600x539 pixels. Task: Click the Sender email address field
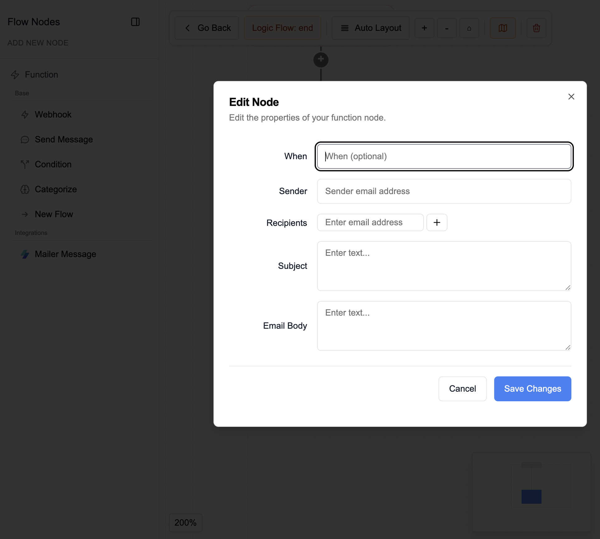click(444, 191)
